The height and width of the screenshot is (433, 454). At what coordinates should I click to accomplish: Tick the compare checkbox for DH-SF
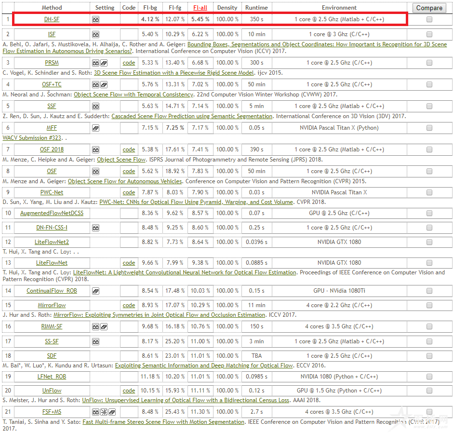pyautogui.click(x=429, y=20)
